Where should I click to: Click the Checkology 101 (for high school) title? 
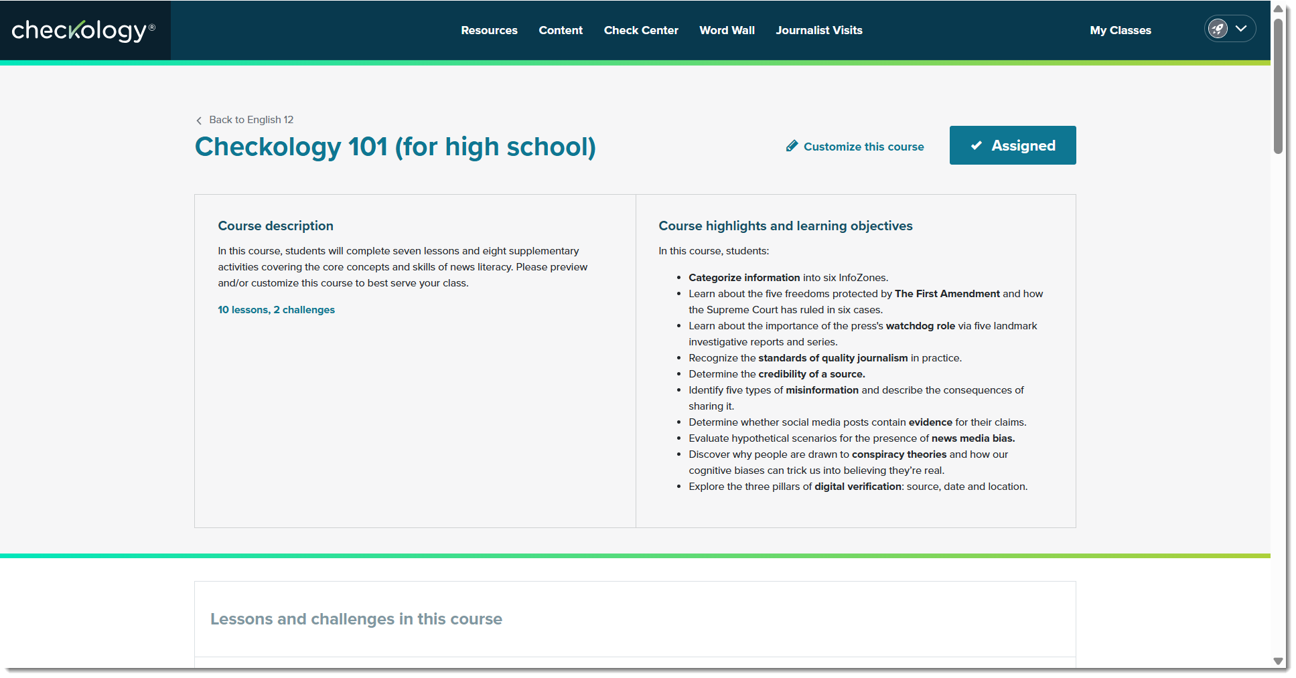tap(395, 147)
